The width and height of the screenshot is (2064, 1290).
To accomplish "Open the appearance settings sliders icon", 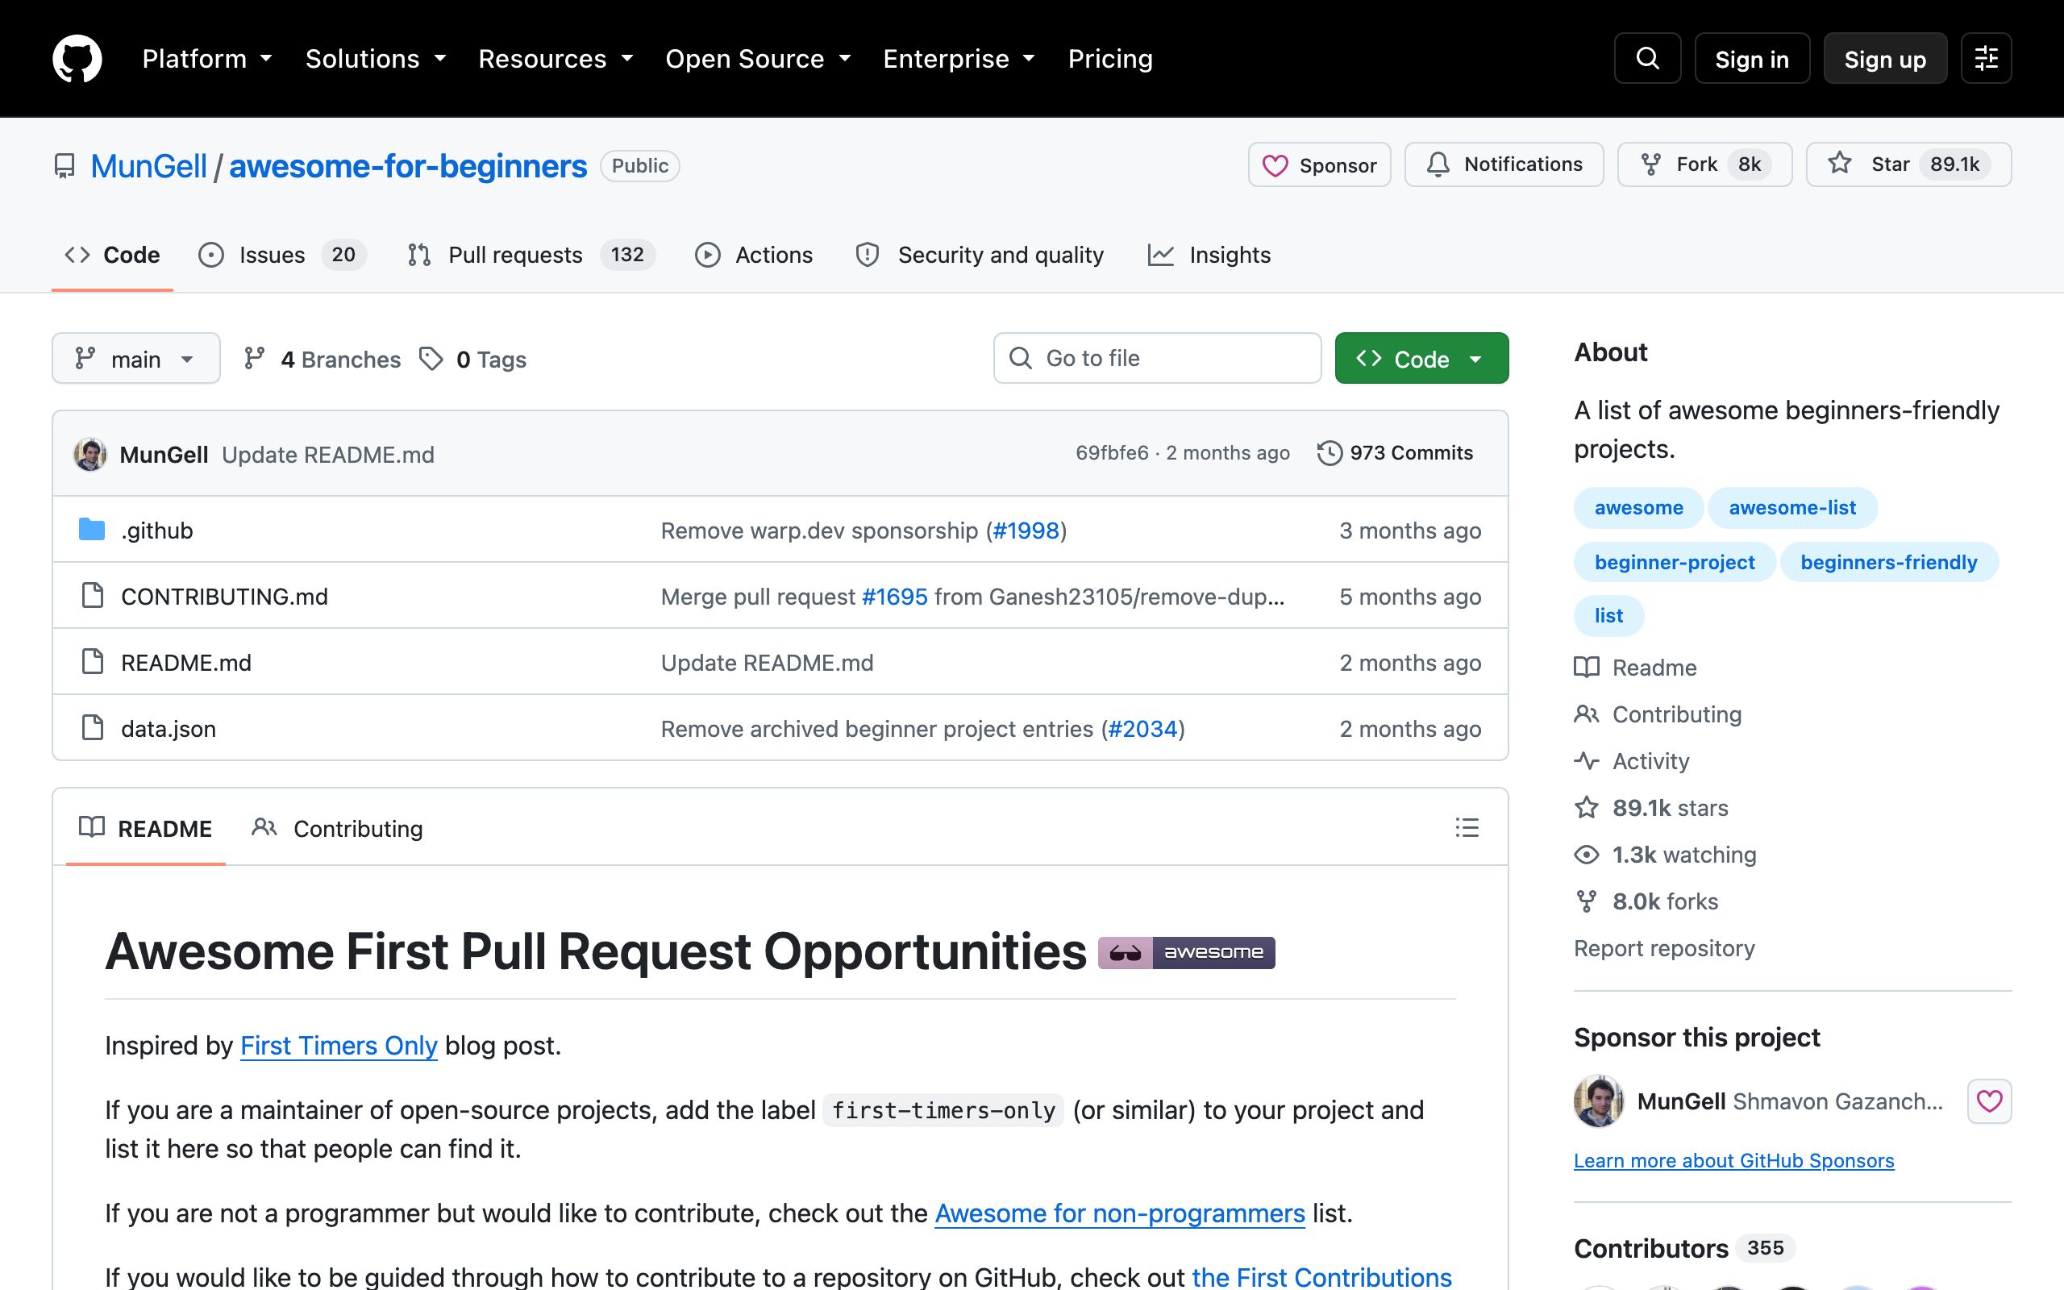I will pyautogui.click(x=1986, y=58).
